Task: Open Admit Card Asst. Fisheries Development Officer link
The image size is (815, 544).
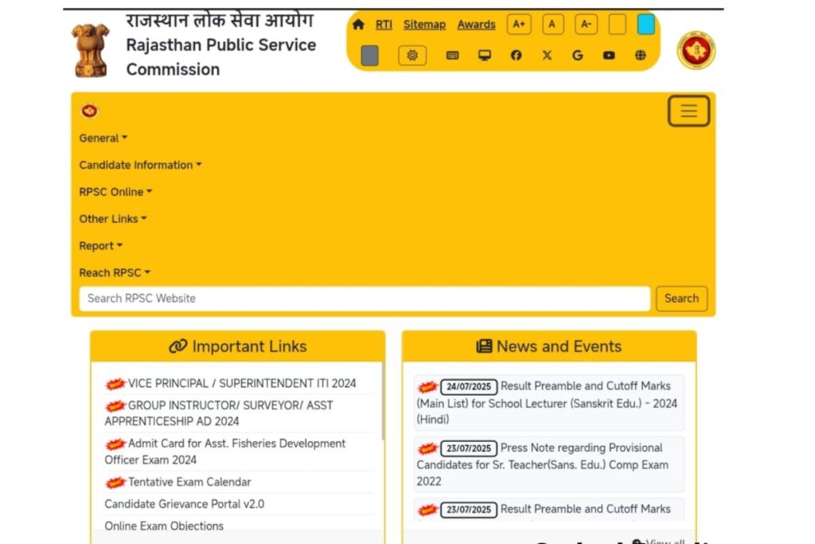Action: [x=225, y=452]
